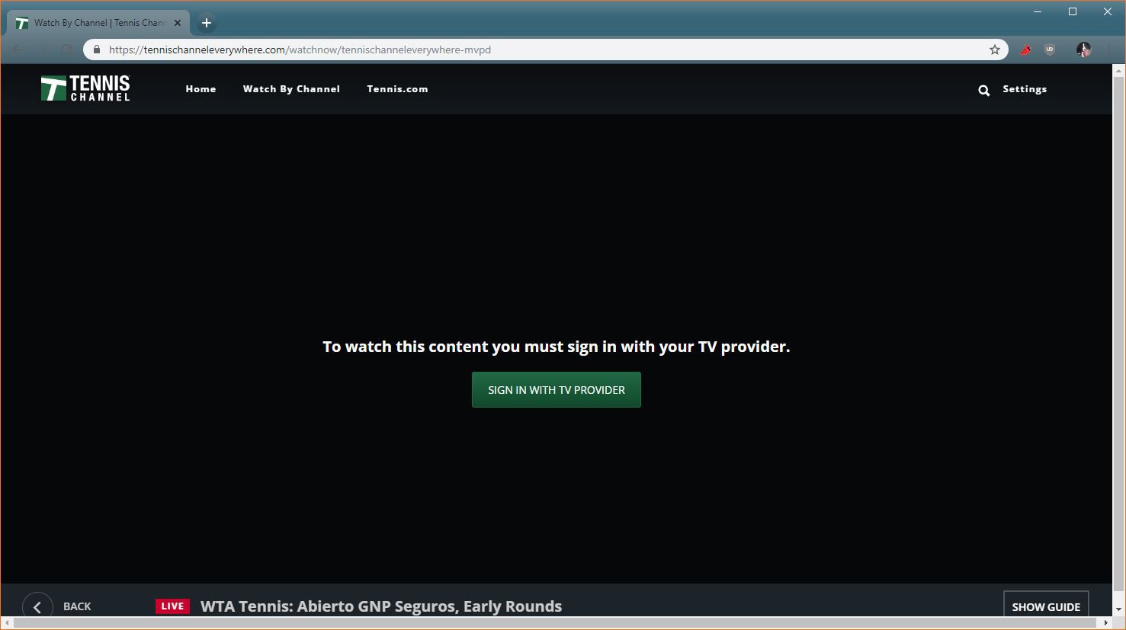
Task: Click Sign In With TV Provider button
Action: [x=557, y=390]
